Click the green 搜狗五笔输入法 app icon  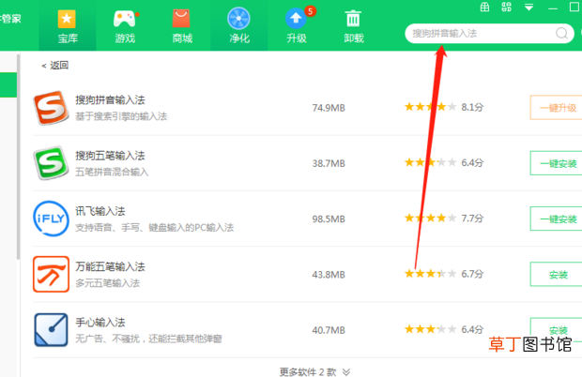[x=51, y=163]
